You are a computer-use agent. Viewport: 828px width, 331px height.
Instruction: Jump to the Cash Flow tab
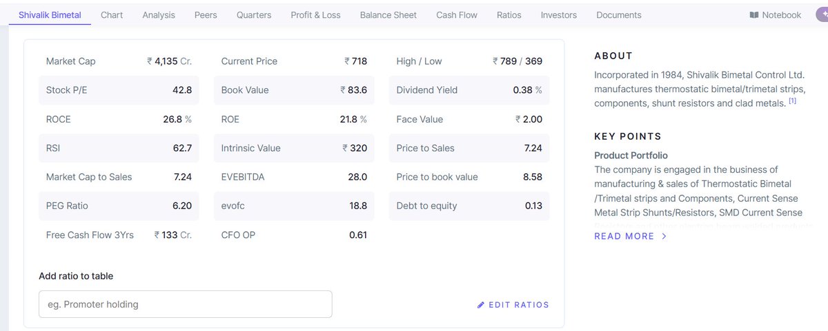[x=457, y=15]
